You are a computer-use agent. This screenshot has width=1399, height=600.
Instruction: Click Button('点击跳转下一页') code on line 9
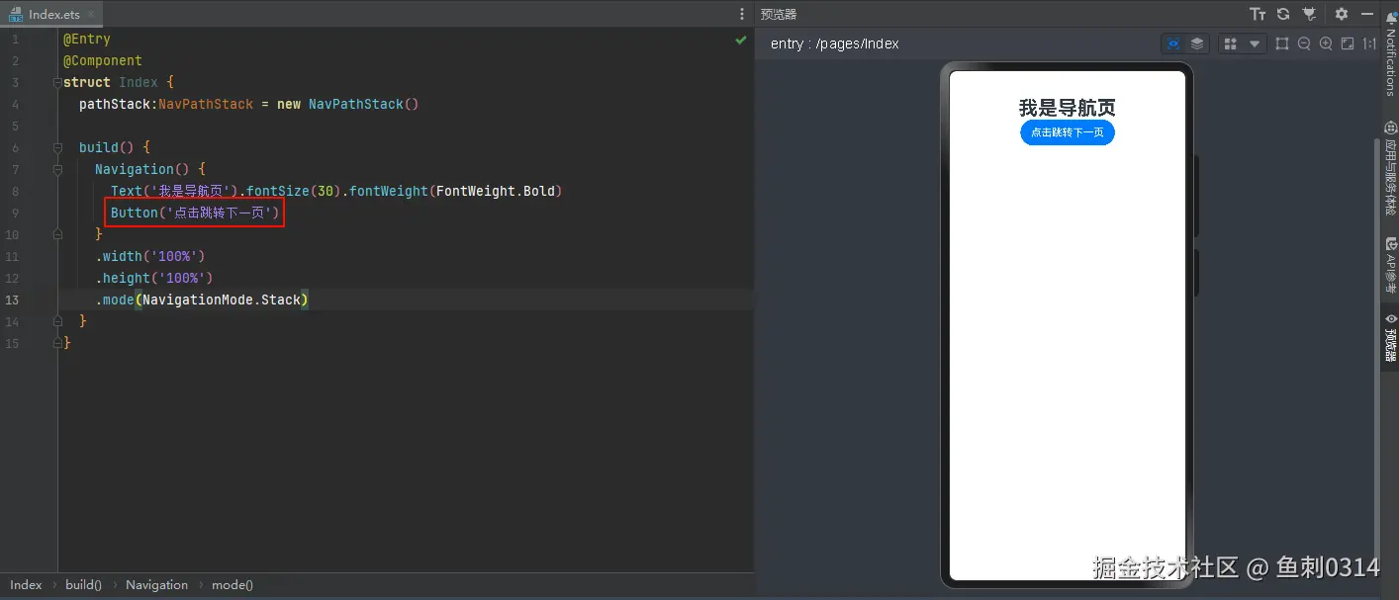pos(195,213)
